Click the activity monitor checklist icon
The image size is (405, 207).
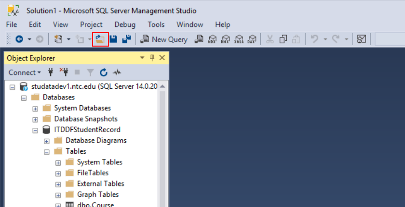coord(361,39)
